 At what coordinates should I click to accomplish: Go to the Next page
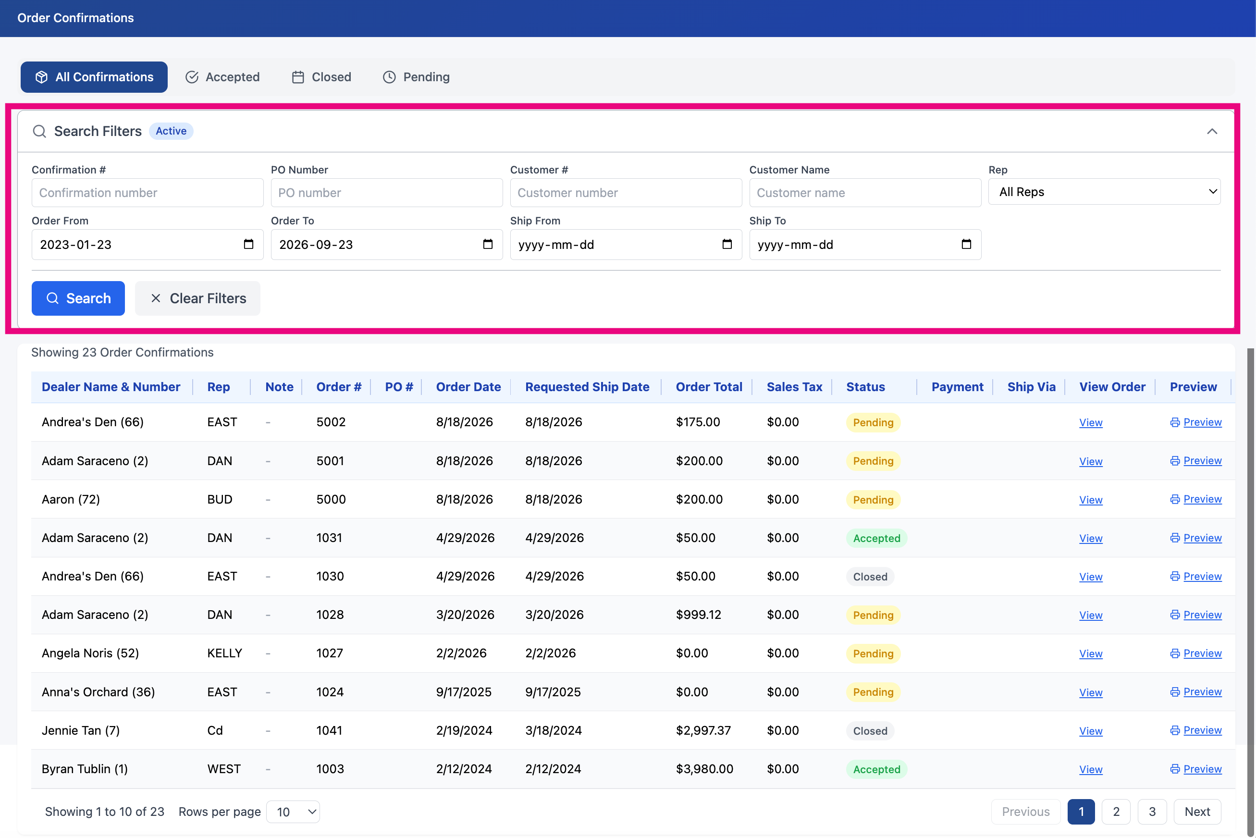pos(1197,812)
